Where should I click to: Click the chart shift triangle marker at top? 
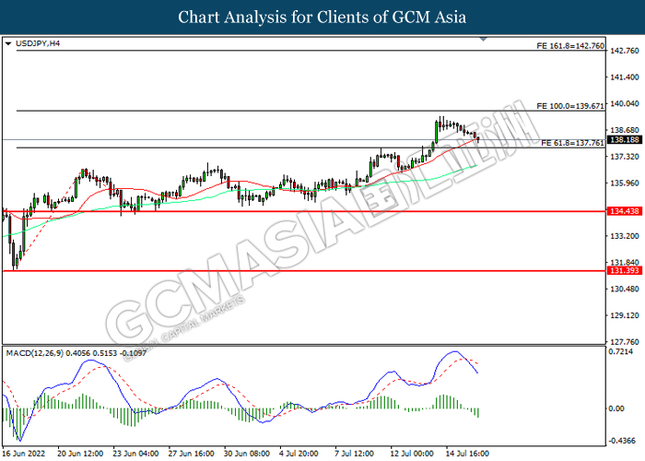click(484, 40)
